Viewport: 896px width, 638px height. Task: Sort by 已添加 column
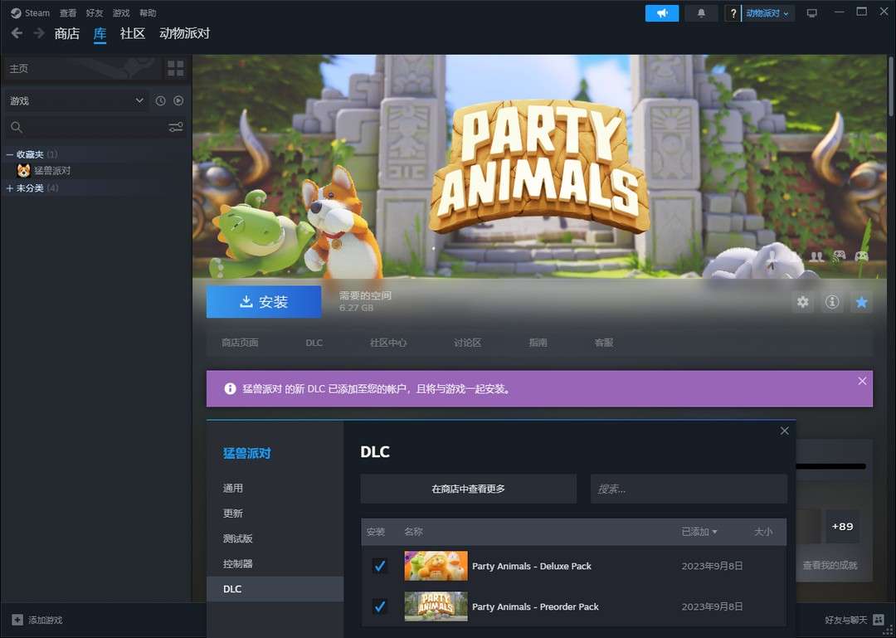[699, 532]
